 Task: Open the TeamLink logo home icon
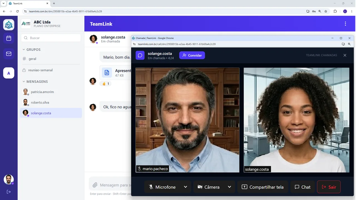pyautogui.click(x=9, y=25)
